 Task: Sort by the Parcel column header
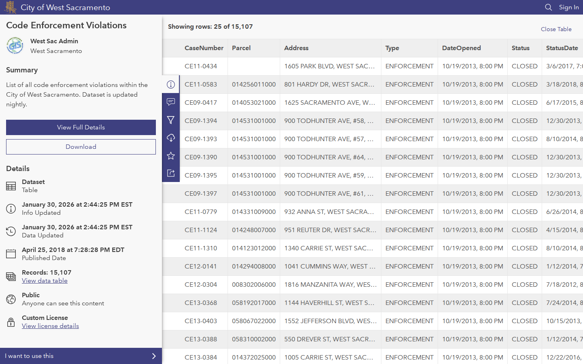pos(241,48)
